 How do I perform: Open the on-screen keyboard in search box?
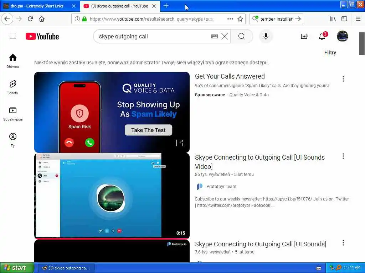215,37
